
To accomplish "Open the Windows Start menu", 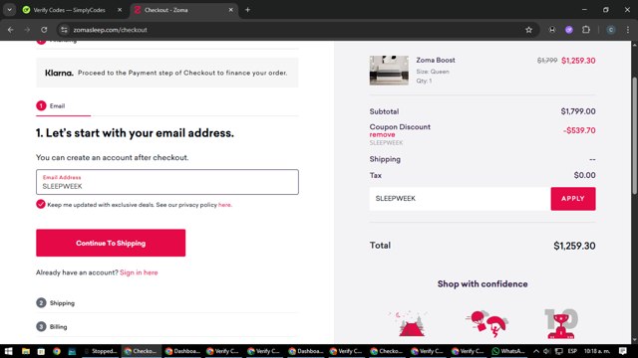I will [x=8, y=351].
